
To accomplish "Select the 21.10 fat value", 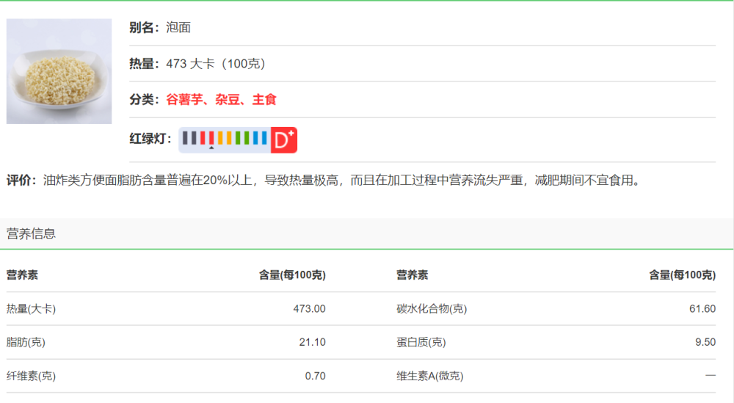I will (312, 343).
